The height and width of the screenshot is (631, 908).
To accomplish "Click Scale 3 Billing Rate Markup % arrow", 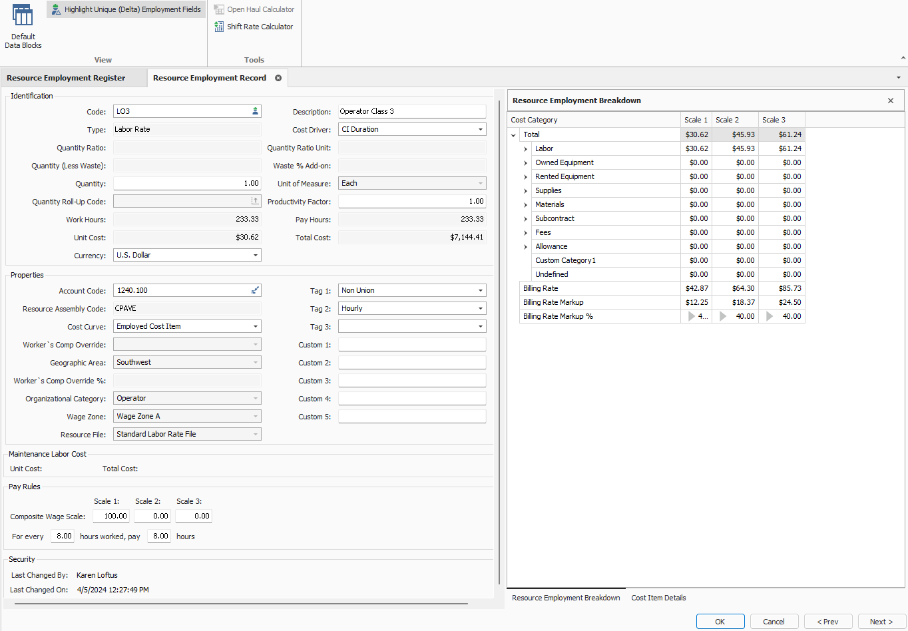I will 770,316.
